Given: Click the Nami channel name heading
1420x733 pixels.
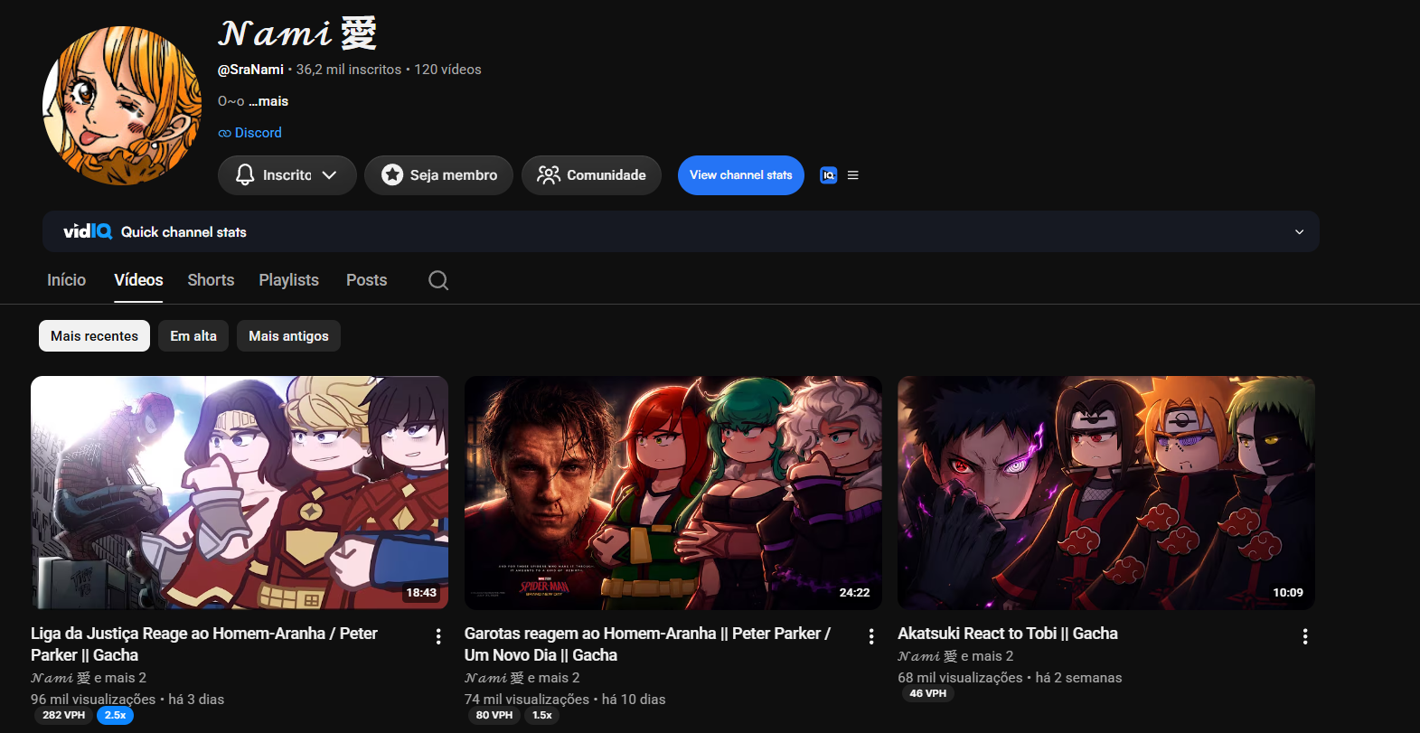Looking at the screenshot, I should pyautogui.click(x=297, y=33).
